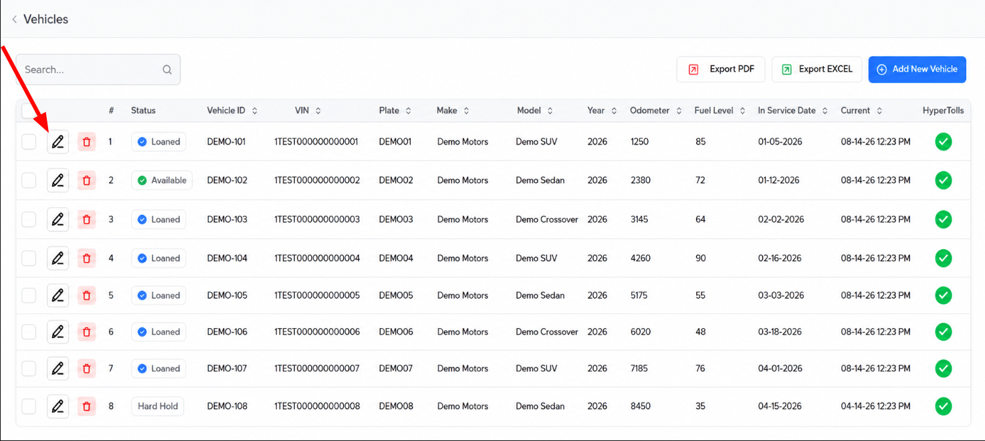The height and width of the screenshot is (441, 985).
Task: Open the edit pencil for DEMO-107
Action: click(x=58, y=368)
